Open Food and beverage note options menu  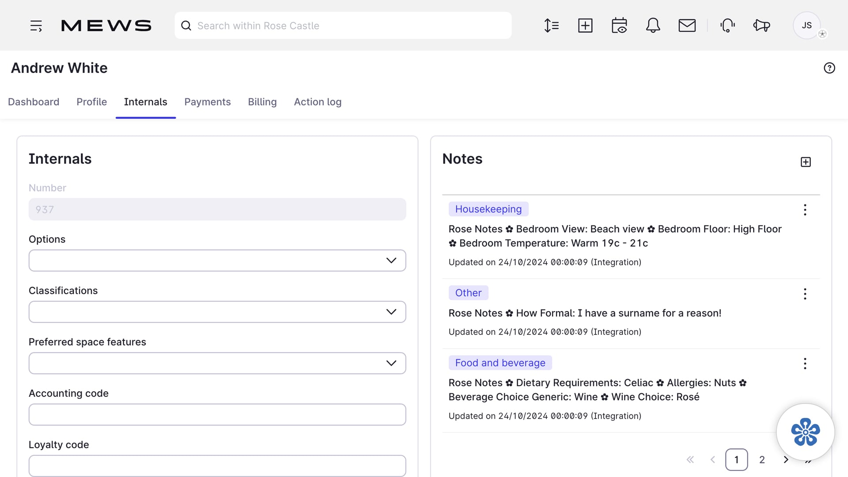click(x=805, y=364)
